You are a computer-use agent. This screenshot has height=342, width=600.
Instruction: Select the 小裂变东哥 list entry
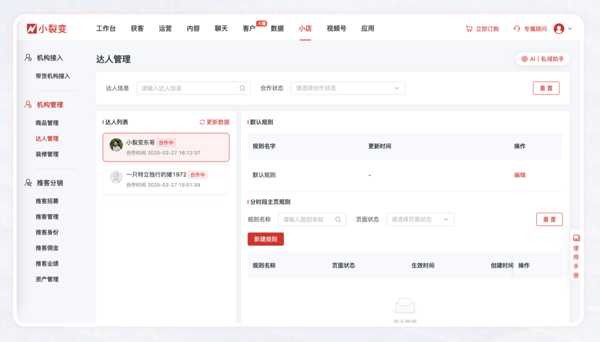[x=166, y=147]
